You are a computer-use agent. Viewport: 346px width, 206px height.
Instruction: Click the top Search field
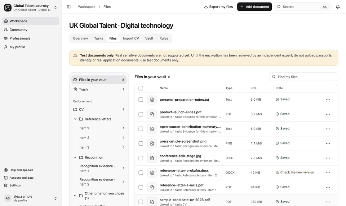302,7
